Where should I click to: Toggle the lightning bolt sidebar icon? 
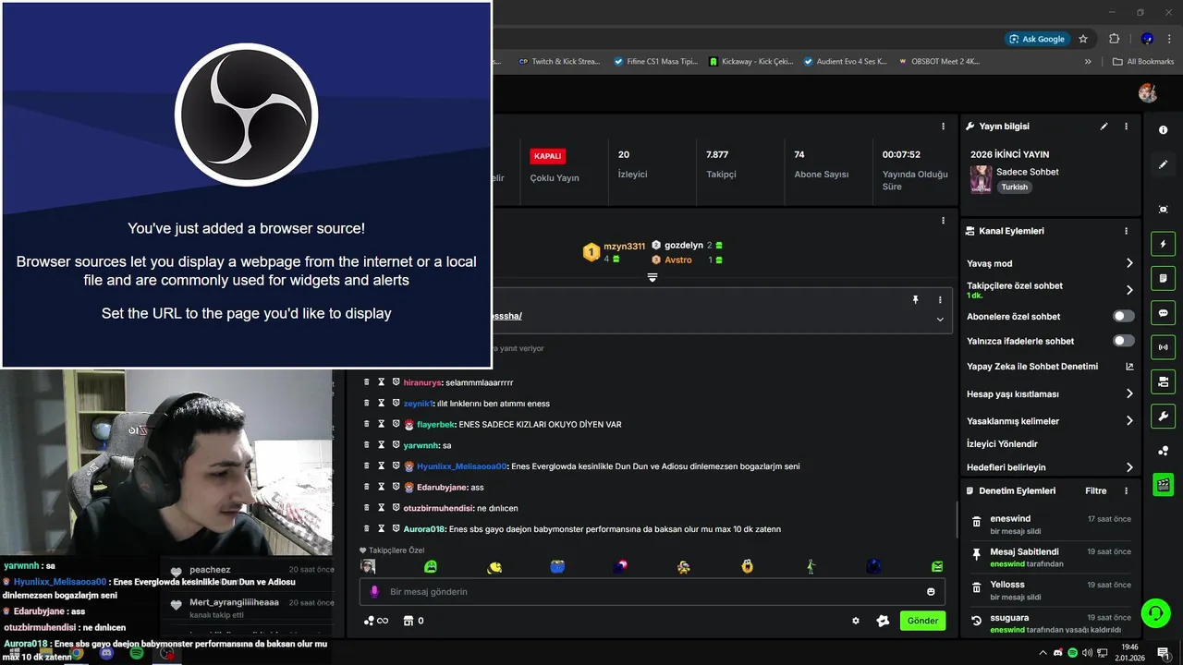tap(1163, 244)
